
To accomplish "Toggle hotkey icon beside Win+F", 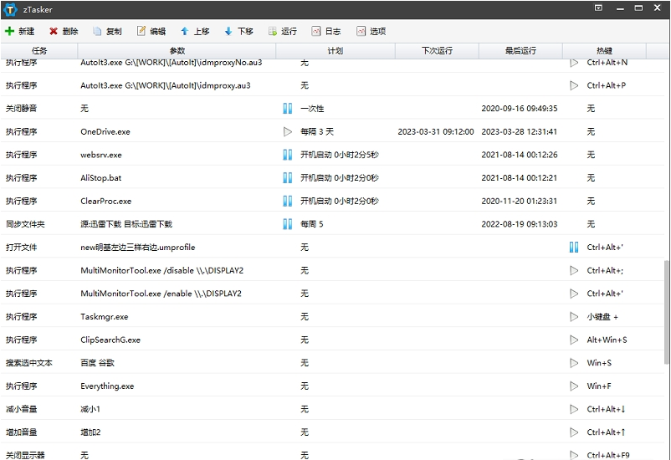I will pyautogui.click(x=574, y=386).
